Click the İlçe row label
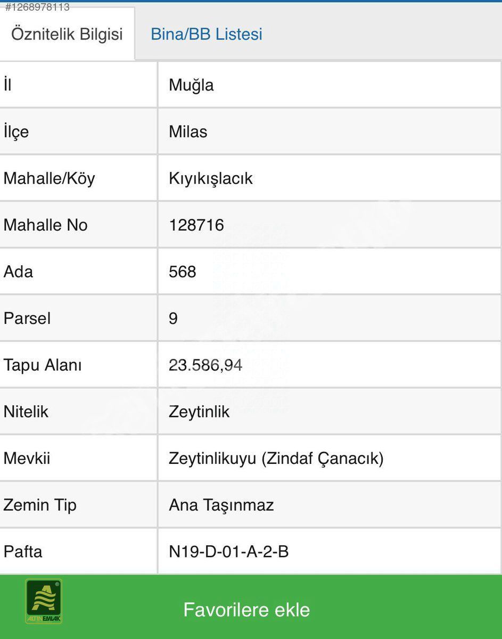502x639 pixels. click(x=16, y=132)
